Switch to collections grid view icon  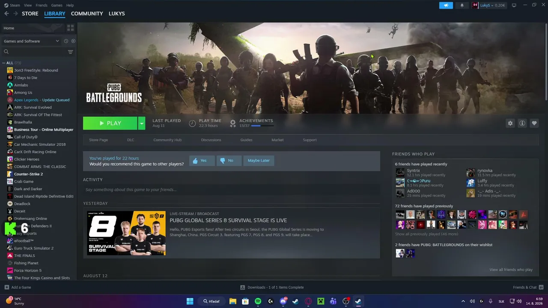[x=71, y=28]
